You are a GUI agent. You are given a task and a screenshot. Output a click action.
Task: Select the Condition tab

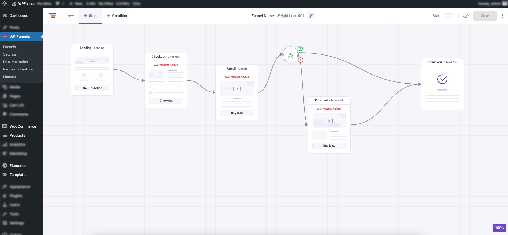click(118, 16)
